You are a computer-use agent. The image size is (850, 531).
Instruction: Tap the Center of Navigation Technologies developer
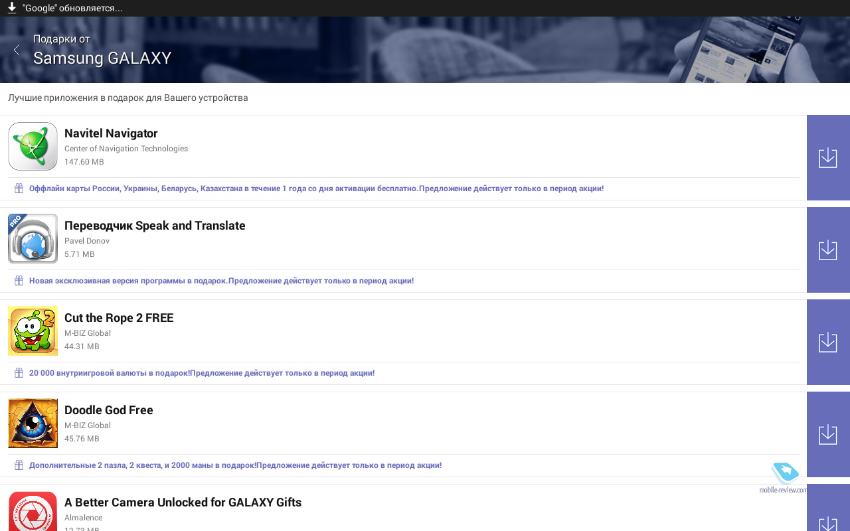click(126, 149)
